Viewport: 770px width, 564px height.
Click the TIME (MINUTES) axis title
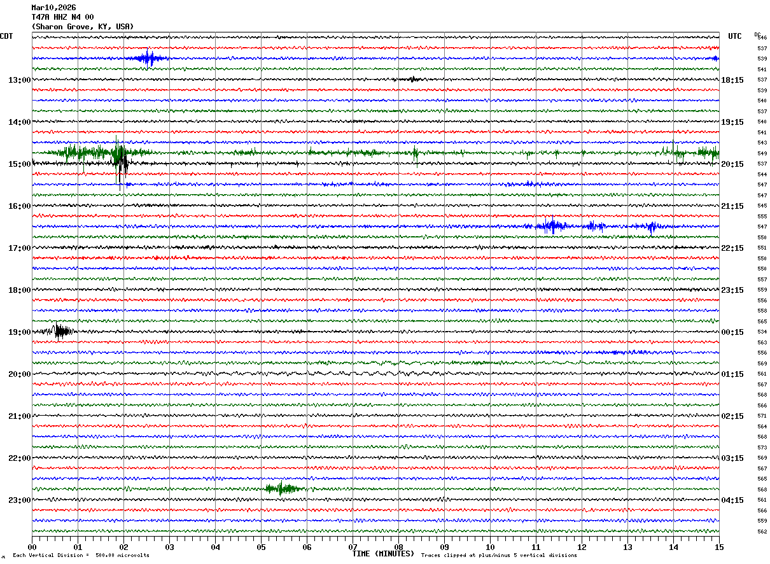click(383, 554)
